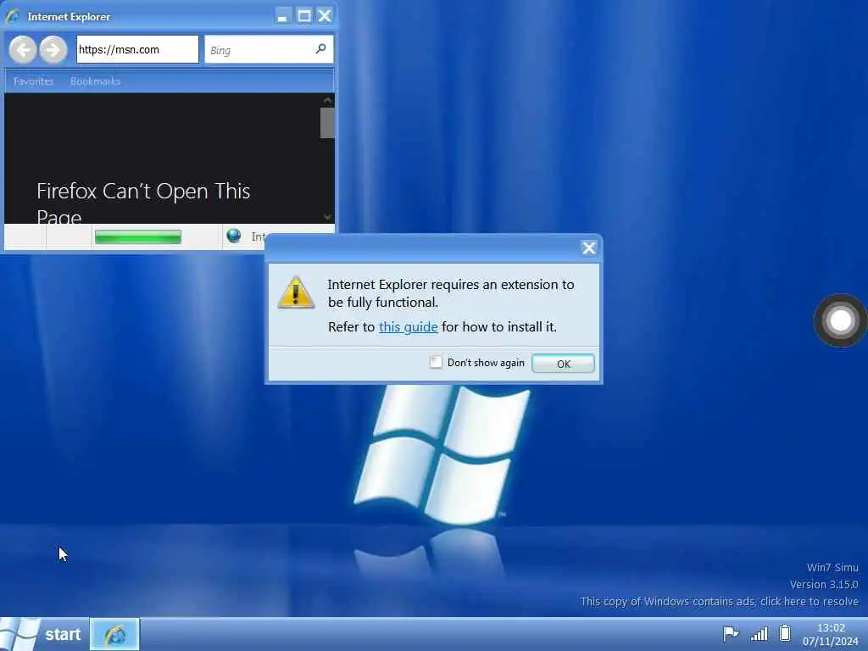Viewport: 868px width, 651px height.
Task: Click the network signal bars tray icon
Action: (759, 633)
